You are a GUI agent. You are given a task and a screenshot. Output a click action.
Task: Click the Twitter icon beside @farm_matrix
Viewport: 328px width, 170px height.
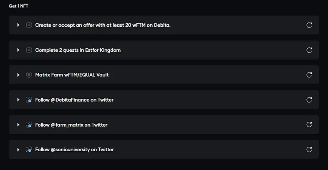(29, 125)
